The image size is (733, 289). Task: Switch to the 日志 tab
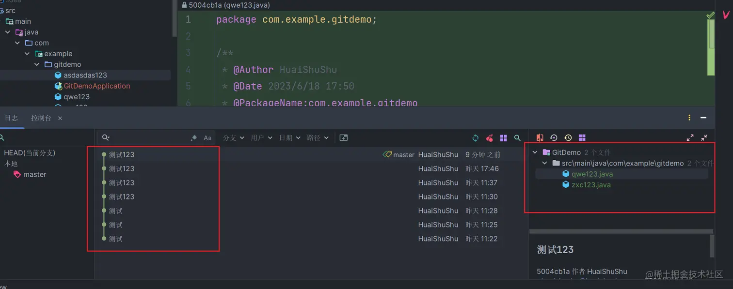[11, 118]
